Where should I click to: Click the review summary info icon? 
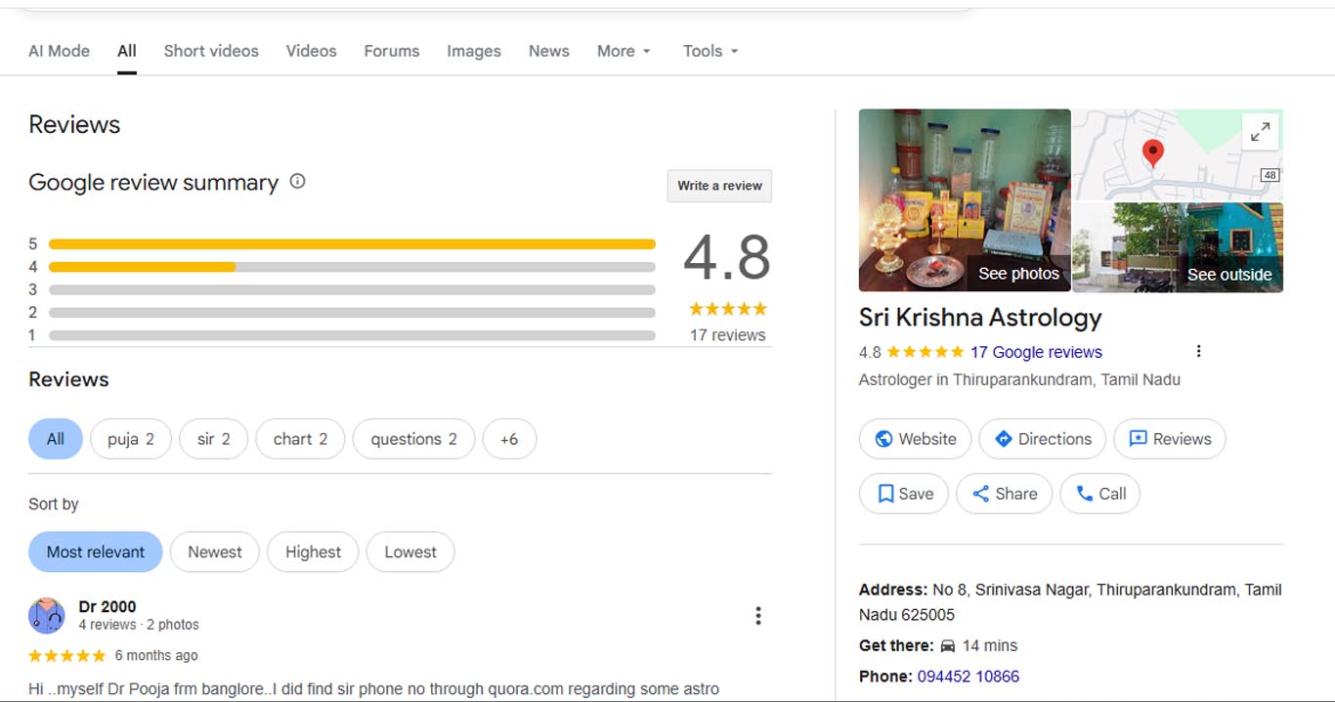coord(298,181)
